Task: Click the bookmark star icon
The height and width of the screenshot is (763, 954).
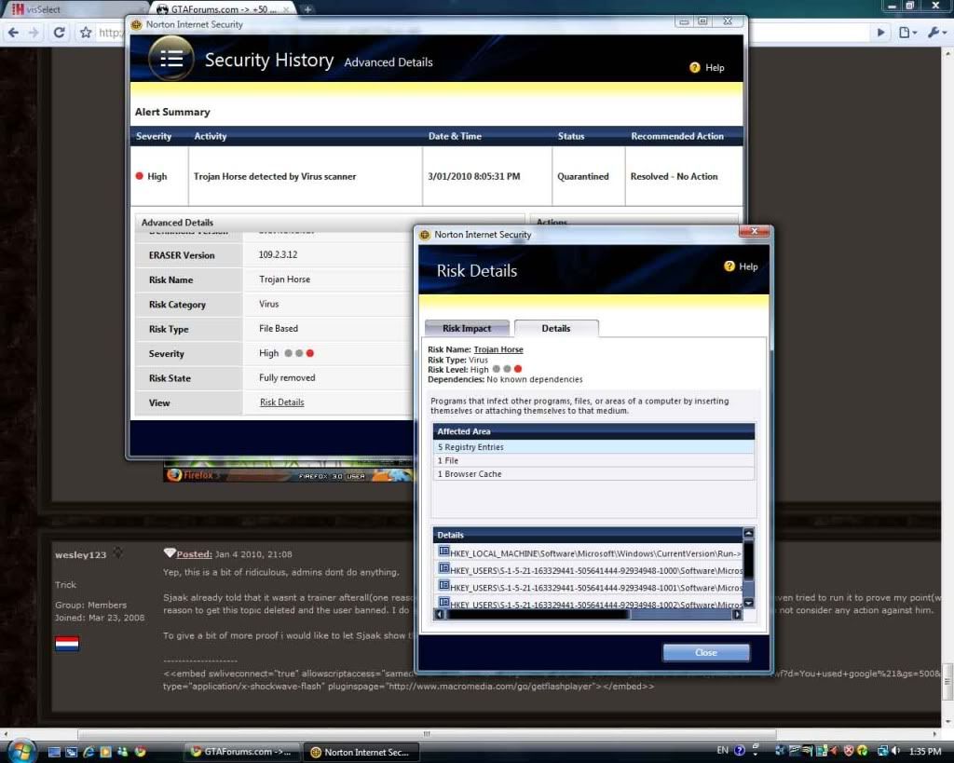Action: [86, 33]
